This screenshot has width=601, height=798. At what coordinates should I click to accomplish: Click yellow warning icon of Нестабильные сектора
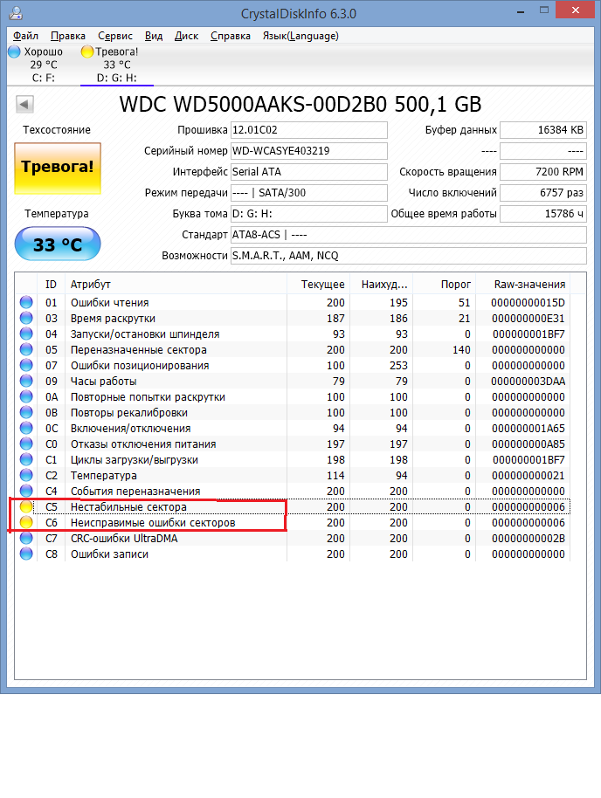tap(26, 507)
